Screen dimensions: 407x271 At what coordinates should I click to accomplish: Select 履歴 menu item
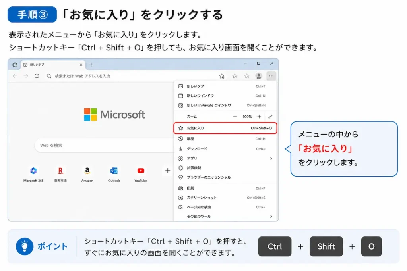[x=225, y=139]
